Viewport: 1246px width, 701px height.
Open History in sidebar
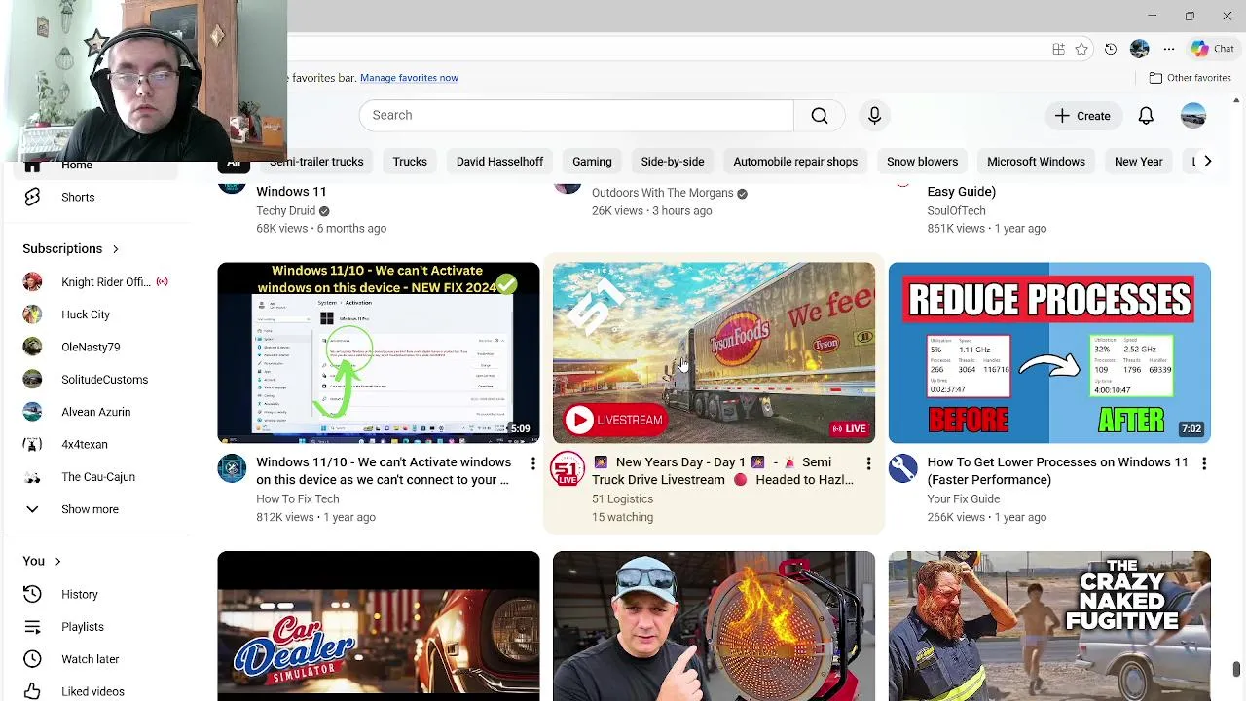click(x=97, y=594)
